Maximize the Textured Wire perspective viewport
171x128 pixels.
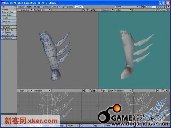pos(94,10)
